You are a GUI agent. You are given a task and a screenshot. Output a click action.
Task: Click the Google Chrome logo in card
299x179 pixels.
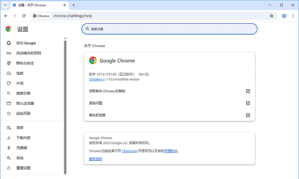pyautogui.click(x=93, y=60)
